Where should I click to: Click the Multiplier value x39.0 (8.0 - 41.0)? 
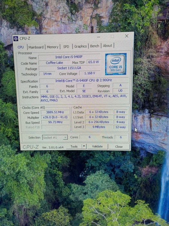pos(55,117)
